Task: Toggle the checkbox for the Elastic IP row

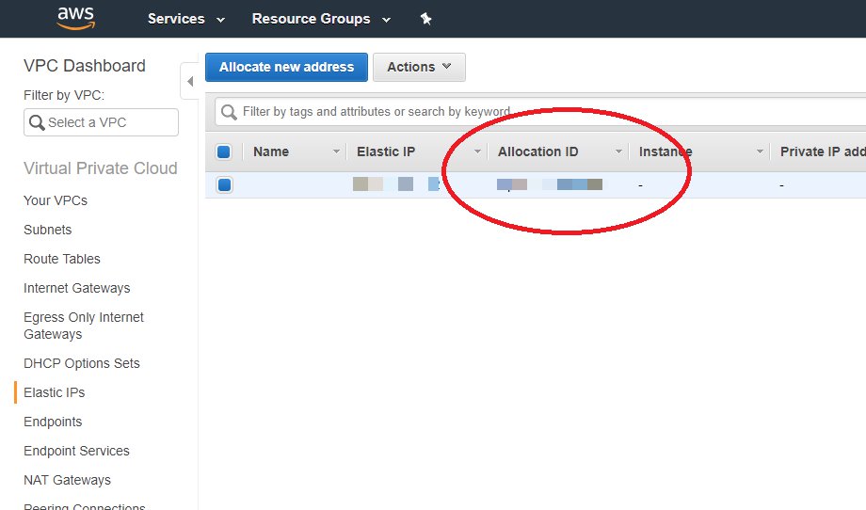Action: 224,185
